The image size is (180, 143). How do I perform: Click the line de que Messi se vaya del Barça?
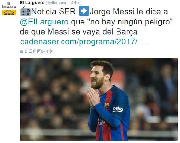[x=79, y=32]
